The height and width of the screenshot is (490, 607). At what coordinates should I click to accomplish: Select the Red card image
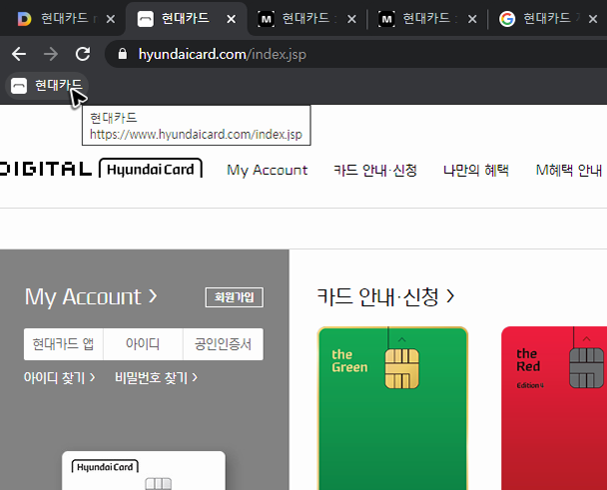coord(554,408)
